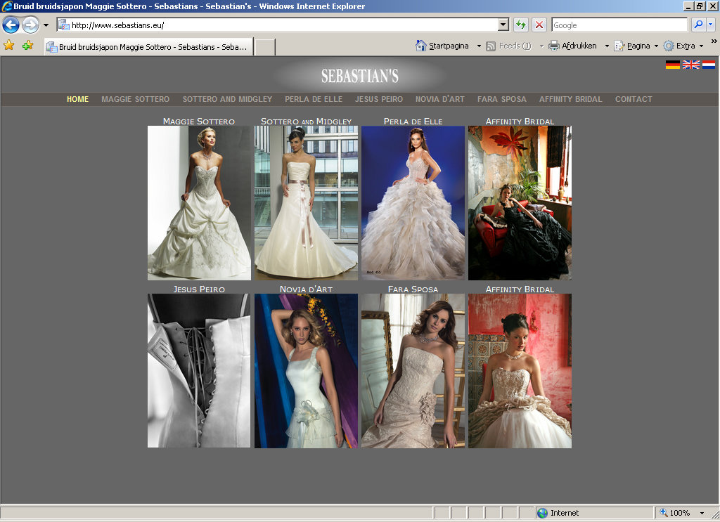This screenshot has width=720, height=522.
Task: Open Favorites Center star icon
Action: click(8, 46)
